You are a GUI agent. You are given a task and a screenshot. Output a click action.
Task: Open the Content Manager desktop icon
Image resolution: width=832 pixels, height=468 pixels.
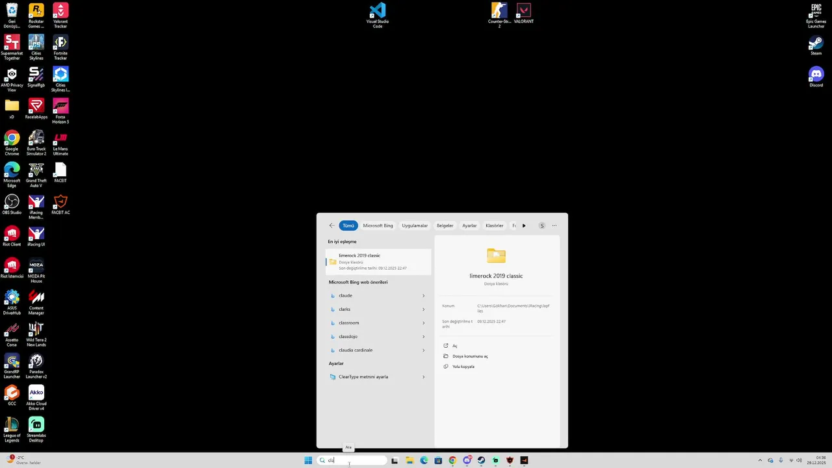[x=36, y=302]
